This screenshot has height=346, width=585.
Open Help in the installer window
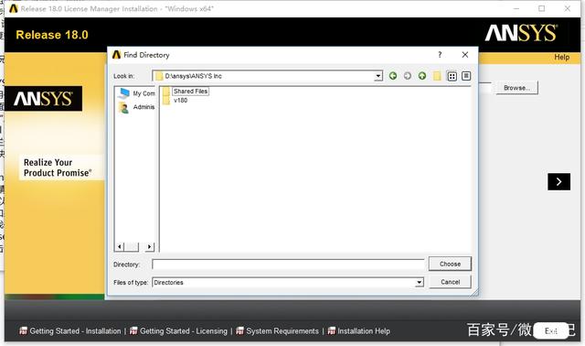tap(561, 57)
